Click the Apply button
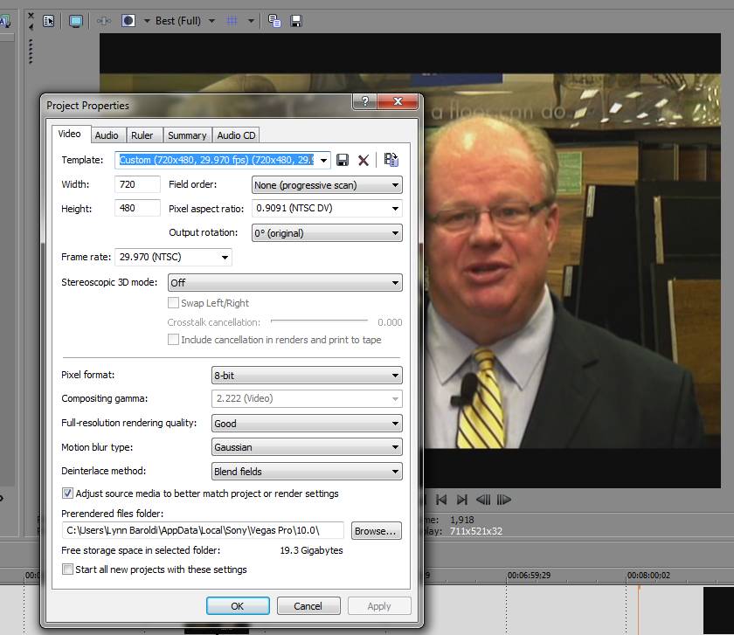The image size is (734, 635). point(379,606)
